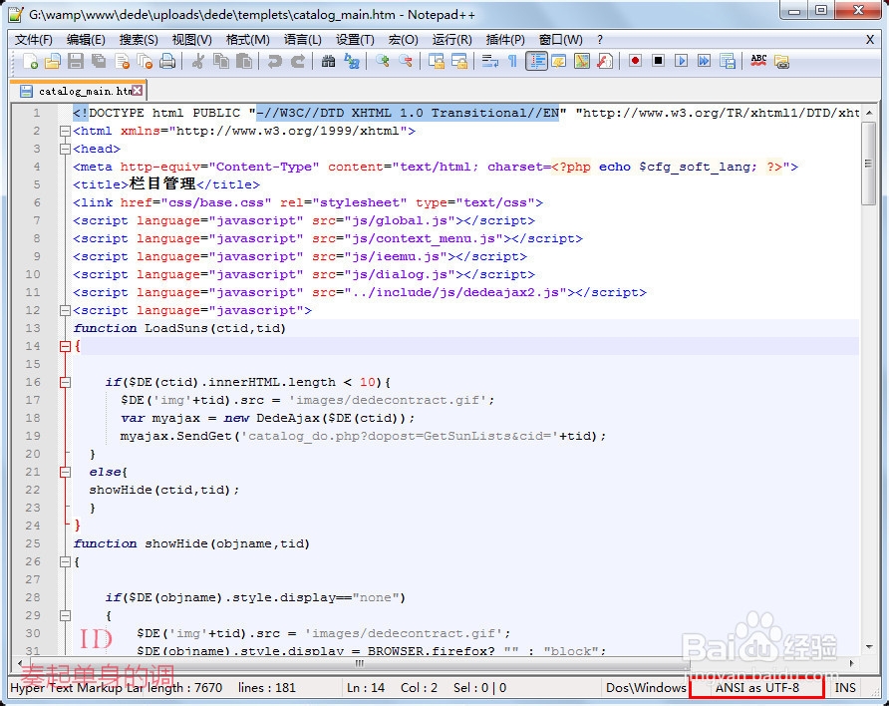Open the document map icon

582,61
